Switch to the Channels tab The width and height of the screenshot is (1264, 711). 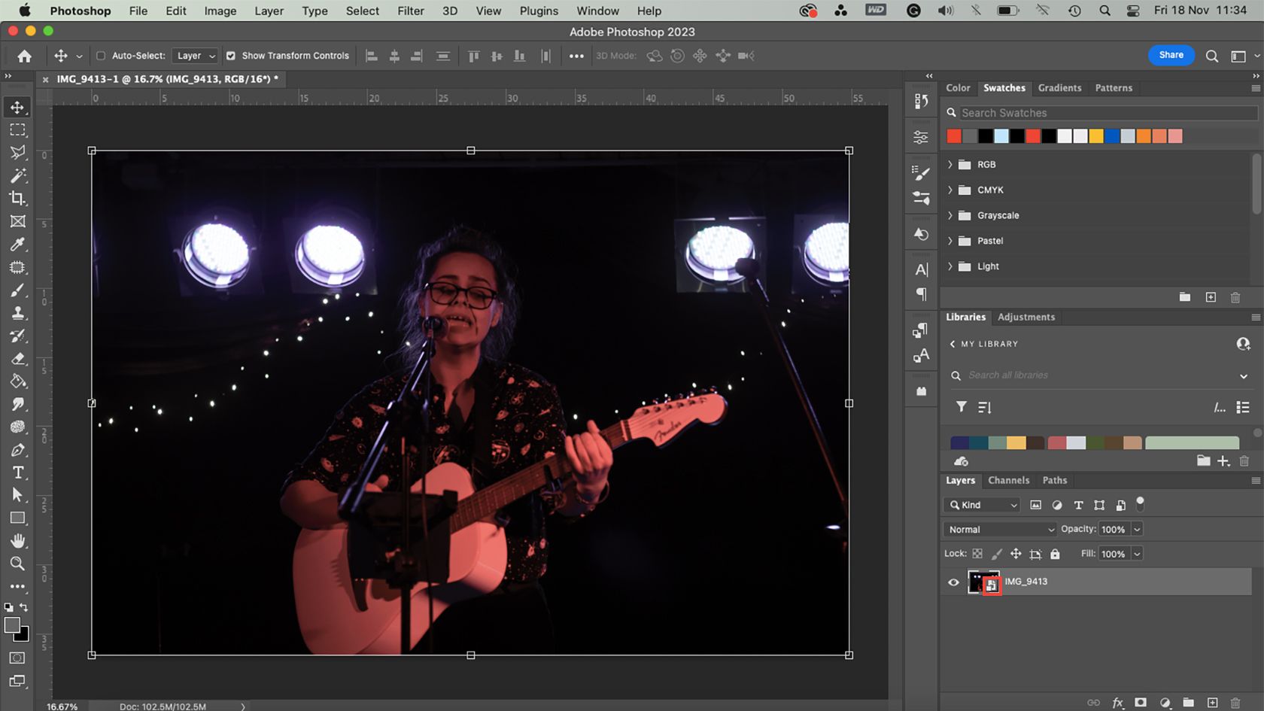click(1008, 480)
